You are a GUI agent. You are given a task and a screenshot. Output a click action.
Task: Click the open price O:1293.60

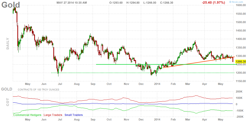[116, 3]
